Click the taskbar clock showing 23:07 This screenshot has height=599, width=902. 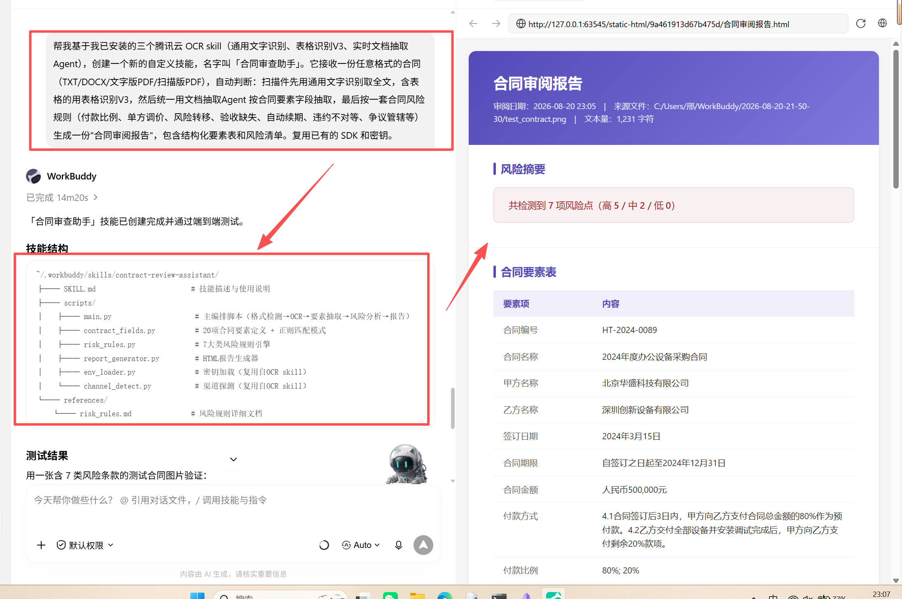(881, 594)
